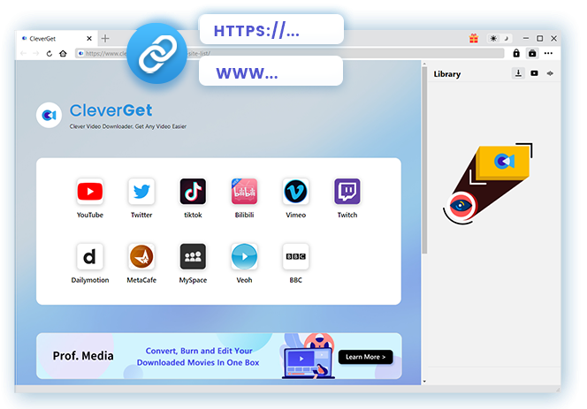587x409 pixels.
Task: Select the CleverGet tab
Action: 57,38
